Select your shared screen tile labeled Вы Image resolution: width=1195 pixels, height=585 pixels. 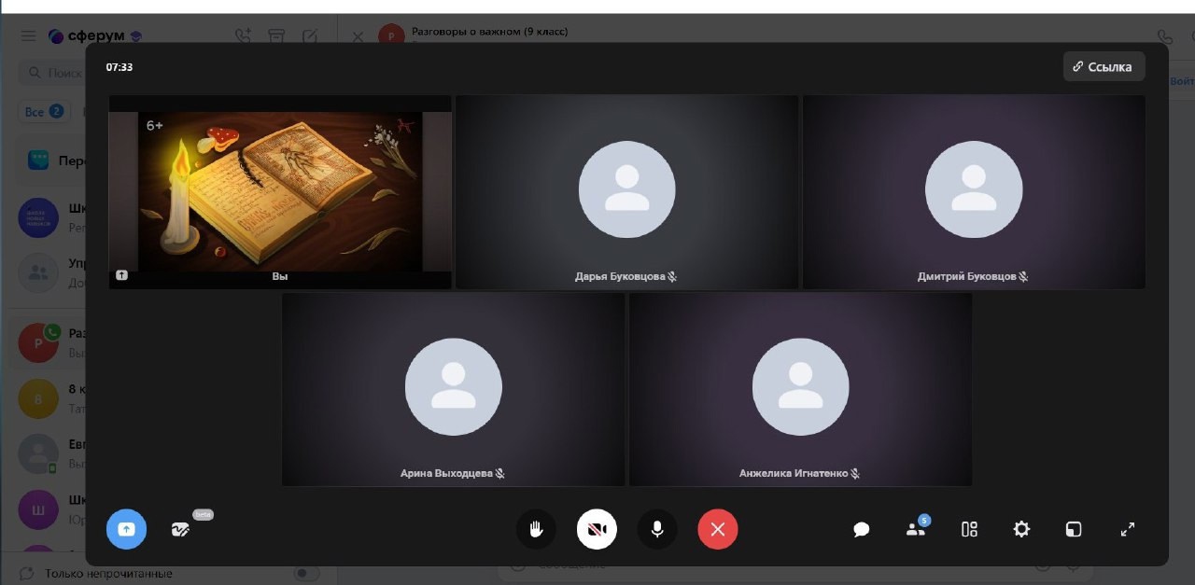(x=280, y=192)
